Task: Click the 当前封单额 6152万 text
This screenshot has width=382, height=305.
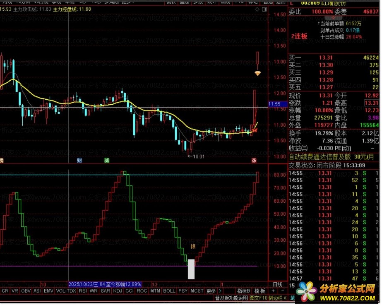Action: tap(340, 24)
